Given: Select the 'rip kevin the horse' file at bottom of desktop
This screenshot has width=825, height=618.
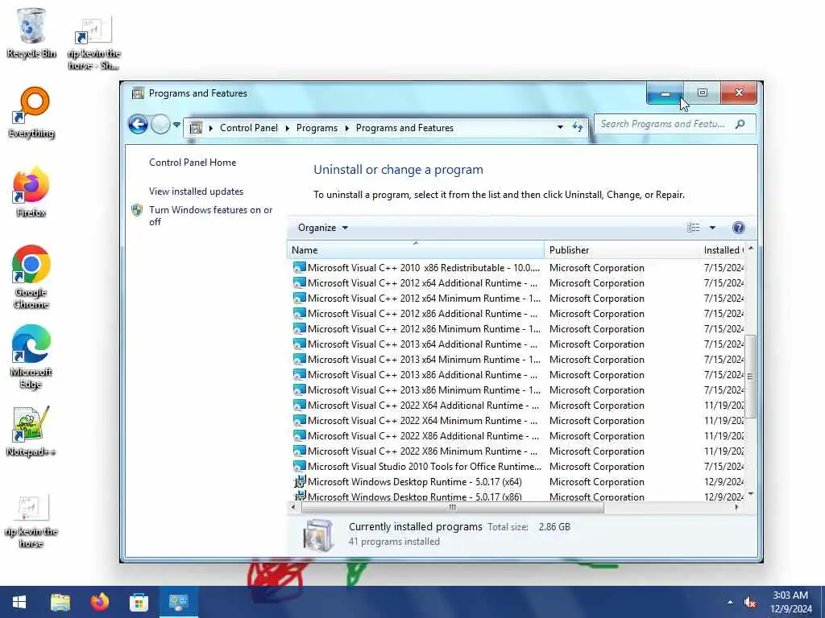Looking at the screenshot, I should [31, 521].
